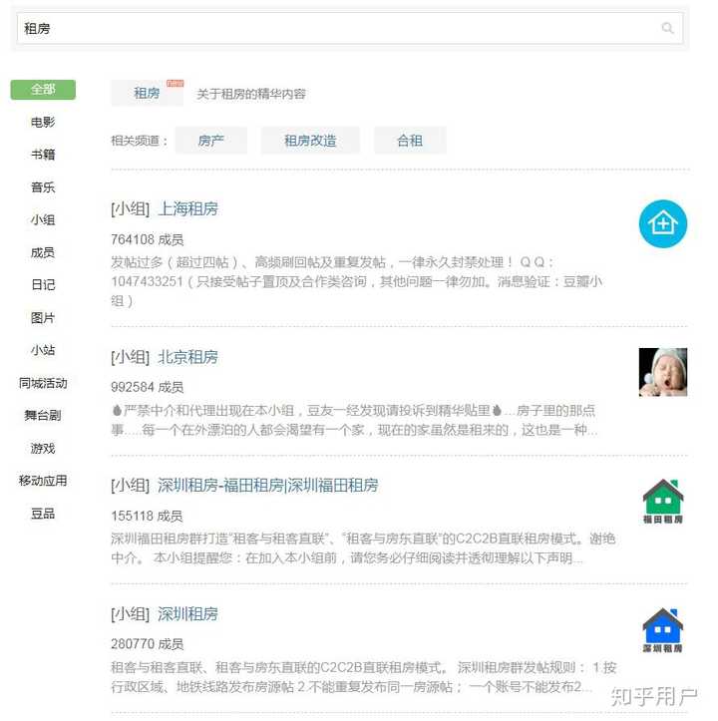Image resolution: width=718 pixels, height=721 pixels.
Task: Open the 合租 related channel
Action: [x=410, y=141]
